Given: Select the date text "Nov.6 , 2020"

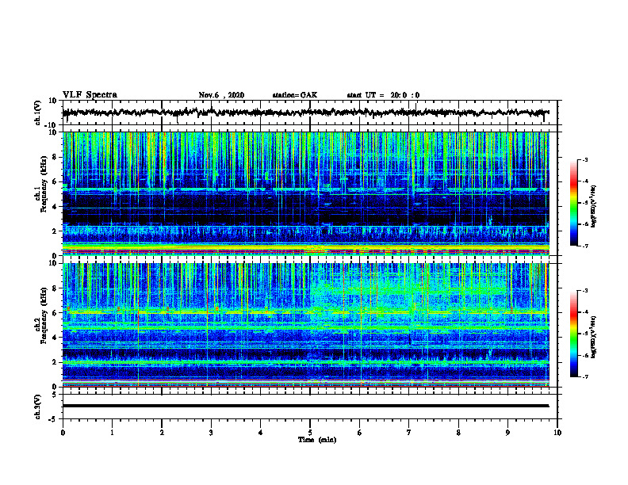Looking at the screenshot, I should coord(221,95).
